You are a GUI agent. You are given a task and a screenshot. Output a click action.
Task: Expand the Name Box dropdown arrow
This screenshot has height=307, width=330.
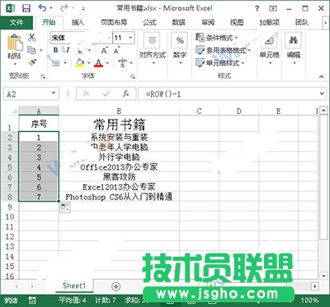tap(54, 94)
